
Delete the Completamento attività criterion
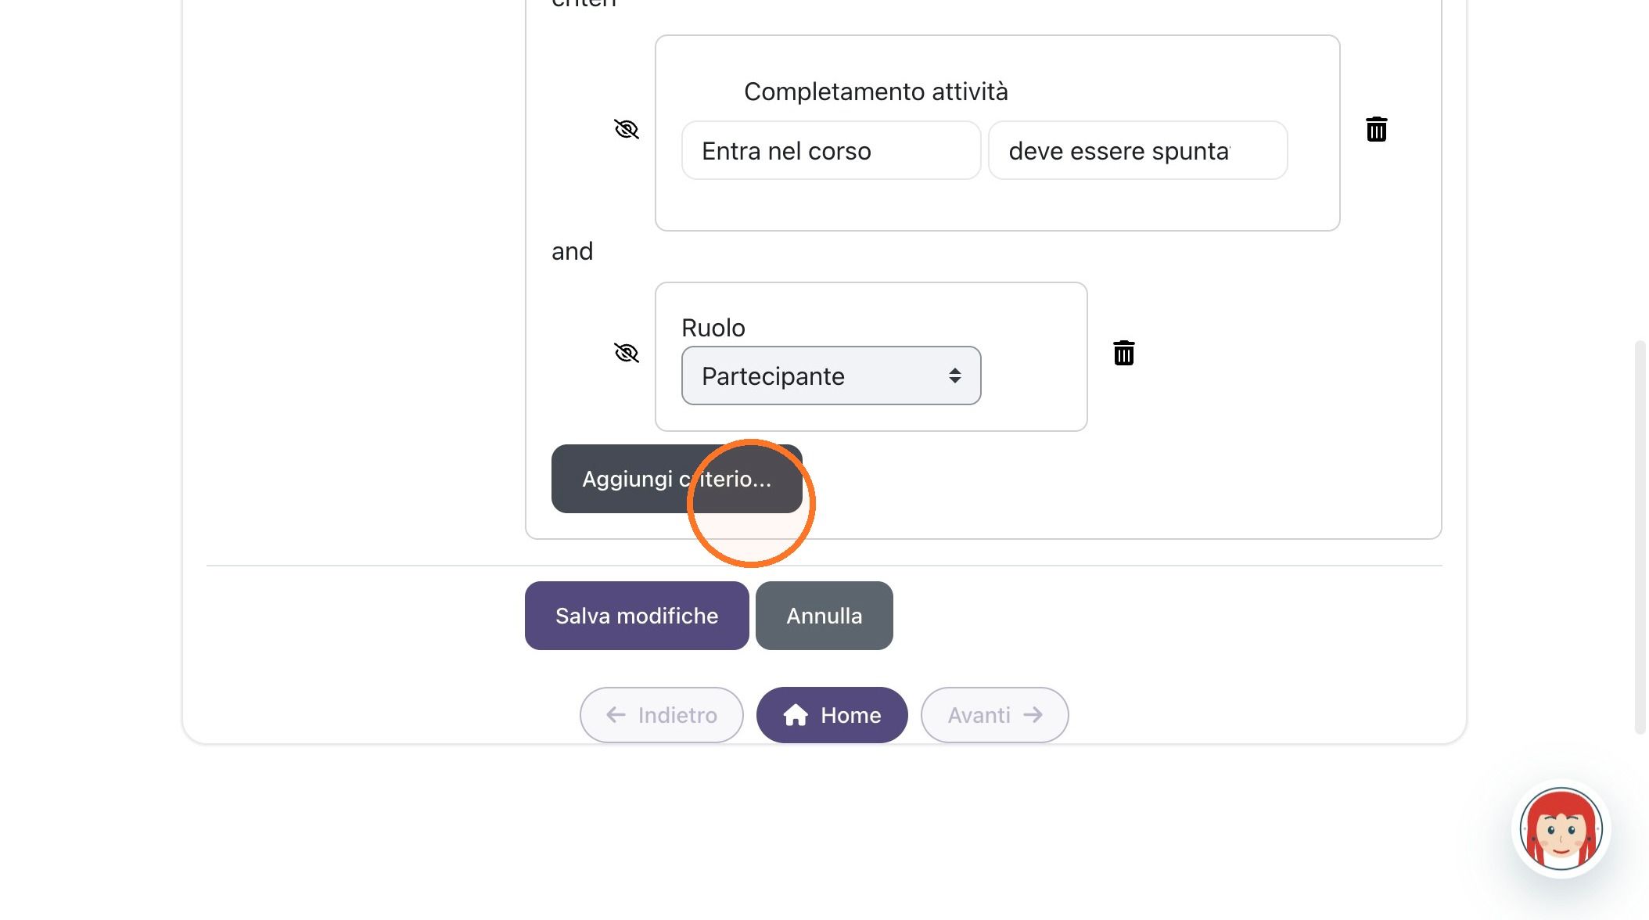click(x=1377, y=129)
